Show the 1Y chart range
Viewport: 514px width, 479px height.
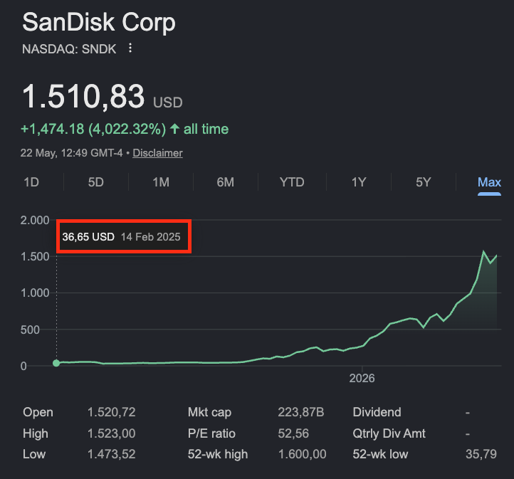point(359,182)
